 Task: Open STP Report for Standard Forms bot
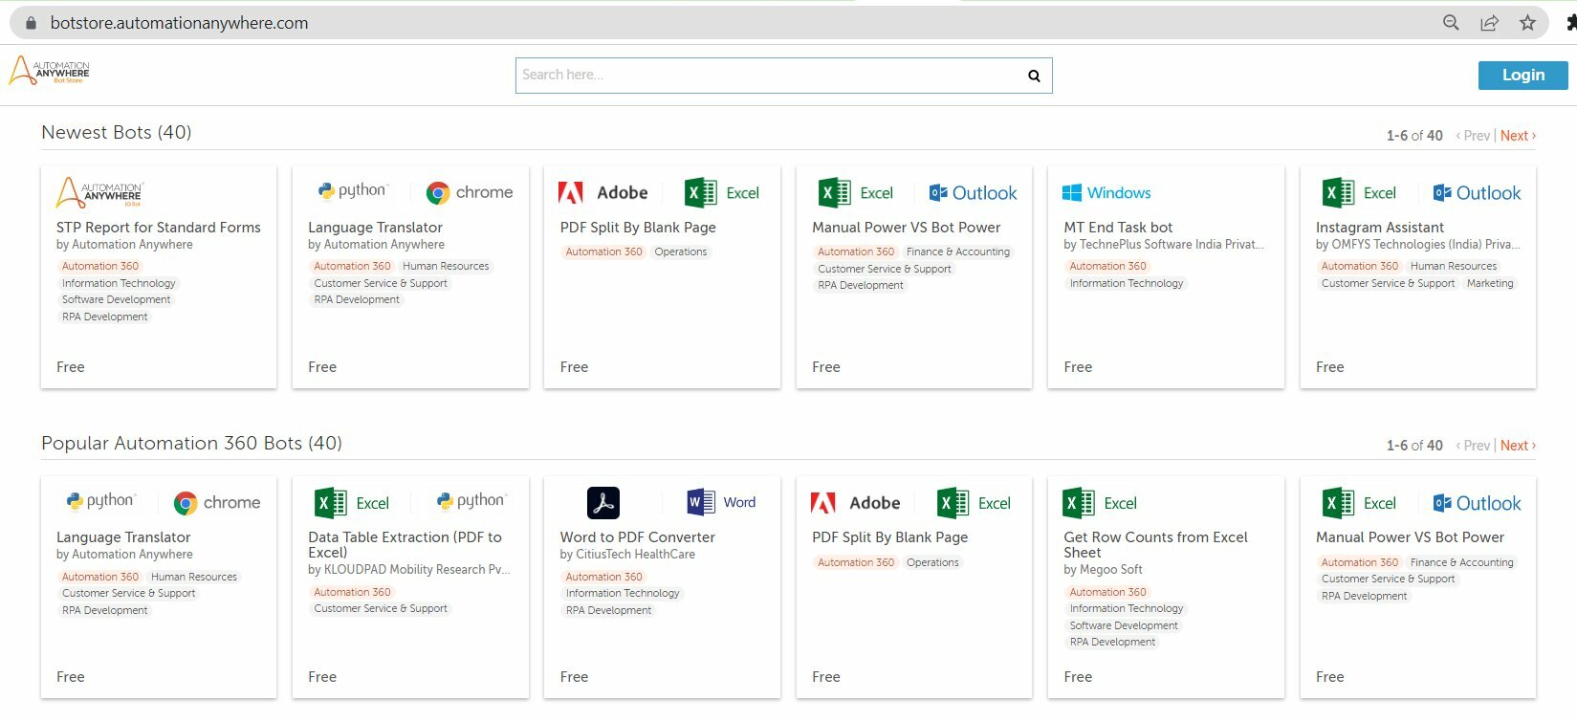point(159,228)
